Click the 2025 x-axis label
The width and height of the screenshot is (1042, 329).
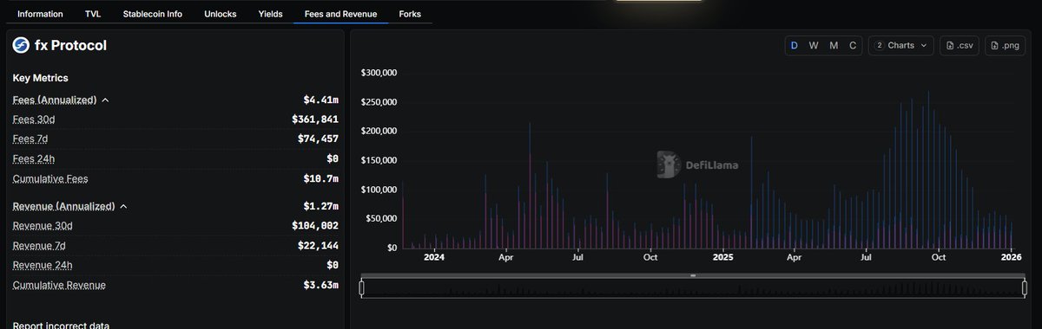[x=723, y=257]
